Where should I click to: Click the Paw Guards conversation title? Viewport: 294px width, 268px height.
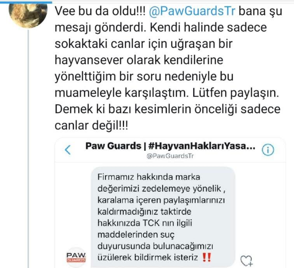[x=170, y=146]
